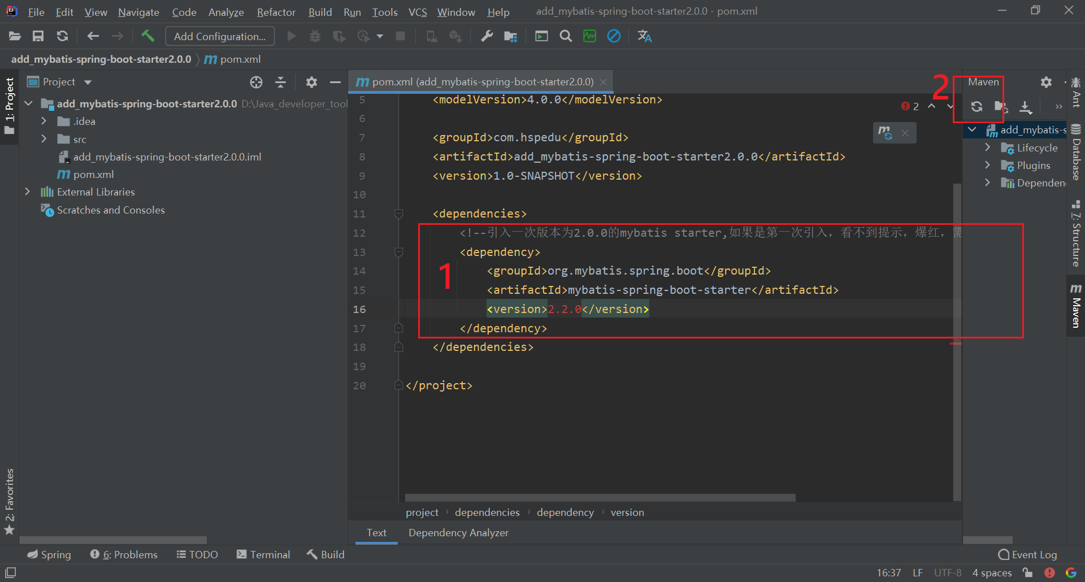
Task: Click the Stop square icon
Action: [x=400, y=36]
